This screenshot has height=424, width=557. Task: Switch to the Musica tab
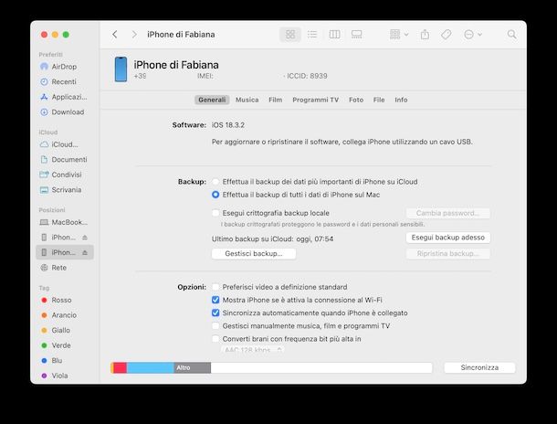coord(247,100)
